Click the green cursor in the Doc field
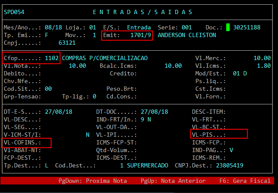Image resolution: width=278 pixels, height=193 pixels. coord(228,27)
